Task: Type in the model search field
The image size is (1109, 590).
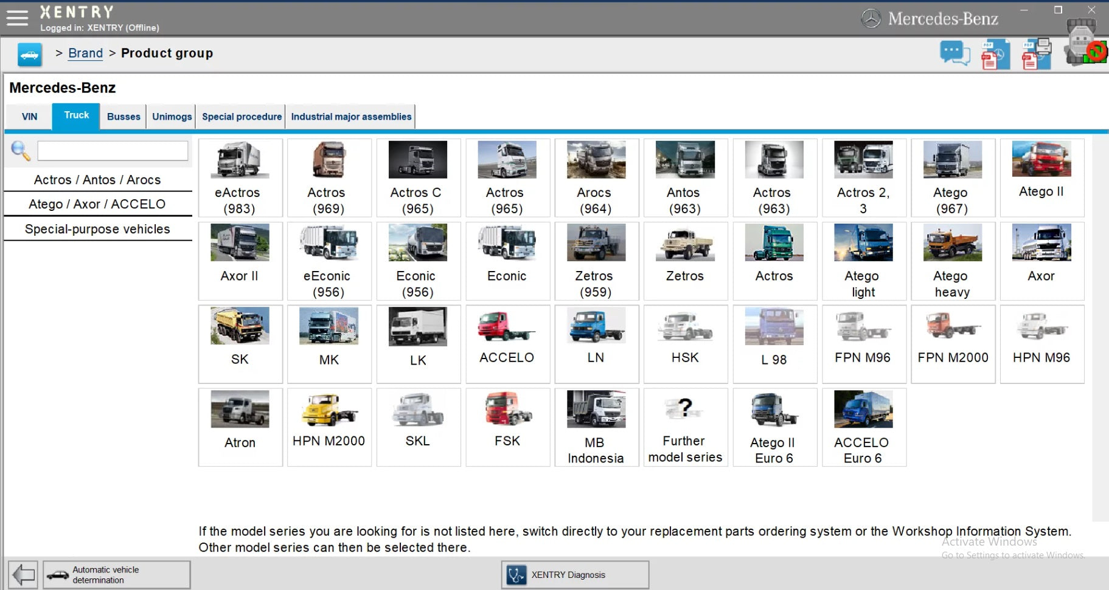Action: (113, 151)
